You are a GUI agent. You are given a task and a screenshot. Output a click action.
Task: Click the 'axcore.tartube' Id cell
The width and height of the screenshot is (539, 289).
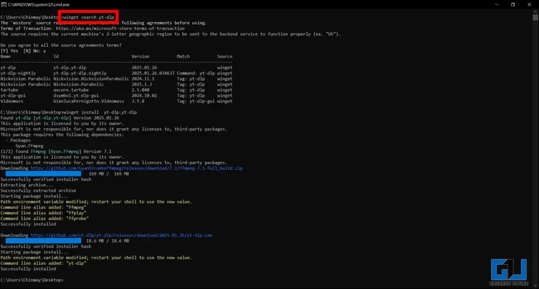coord(71,90)
